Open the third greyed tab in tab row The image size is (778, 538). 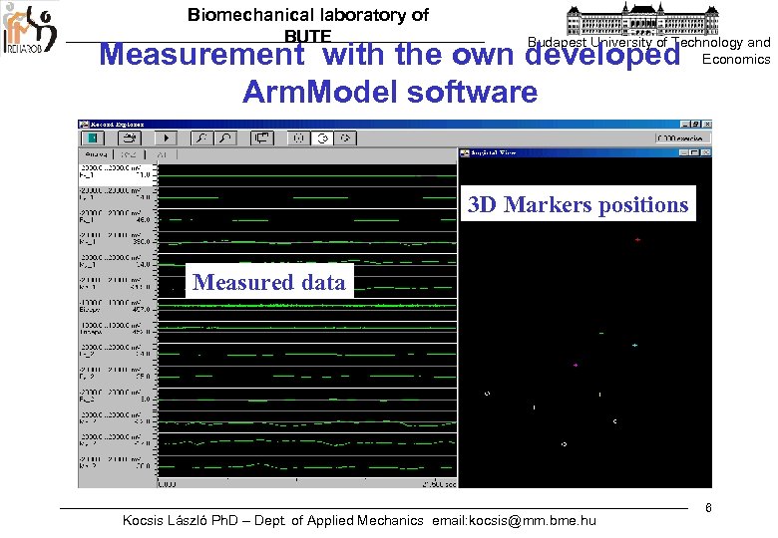click(x=162, y=155)
